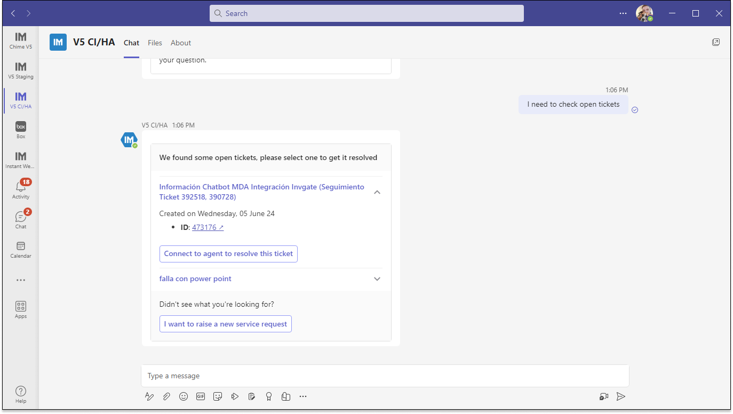Screen dimensions: 733x414
Task: Open the Box app
Action: tap(21, 130)
